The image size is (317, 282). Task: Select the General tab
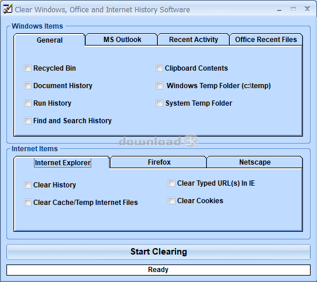click(50, 40)
